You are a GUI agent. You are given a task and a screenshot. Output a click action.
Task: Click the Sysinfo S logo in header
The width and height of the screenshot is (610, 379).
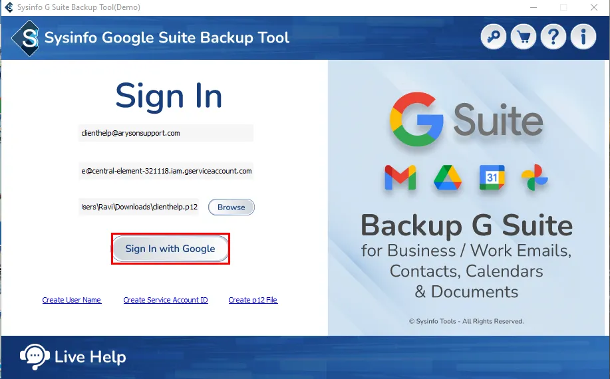pyautogui.click(x=26, y=38)
